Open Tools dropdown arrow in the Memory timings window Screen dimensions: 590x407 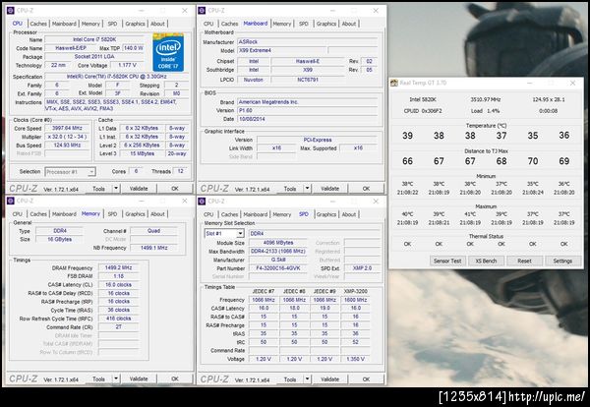point(117,379)
